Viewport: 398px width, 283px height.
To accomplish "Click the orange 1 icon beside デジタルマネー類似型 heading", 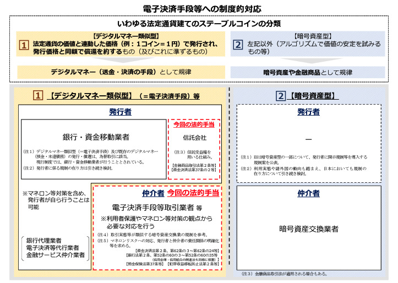I will 38,96.
